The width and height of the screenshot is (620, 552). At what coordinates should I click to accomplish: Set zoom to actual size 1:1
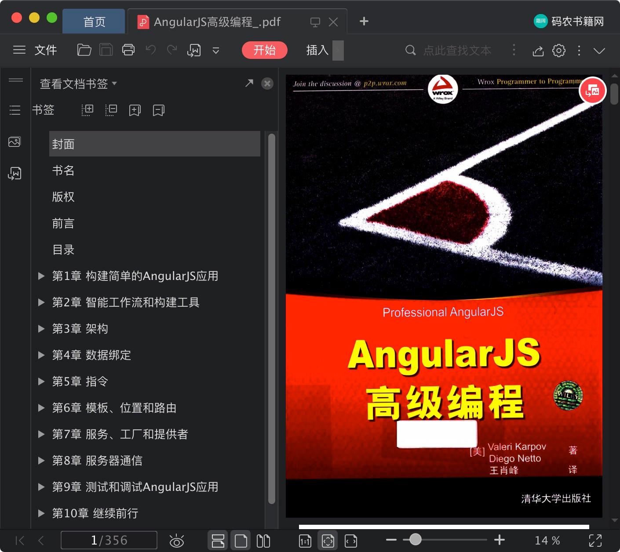click(305, 541)
